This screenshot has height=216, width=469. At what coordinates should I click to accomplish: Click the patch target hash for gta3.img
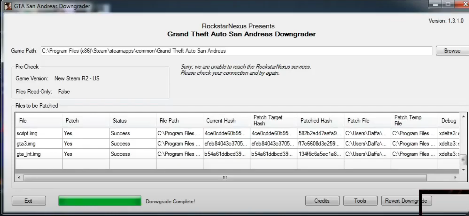273,143
